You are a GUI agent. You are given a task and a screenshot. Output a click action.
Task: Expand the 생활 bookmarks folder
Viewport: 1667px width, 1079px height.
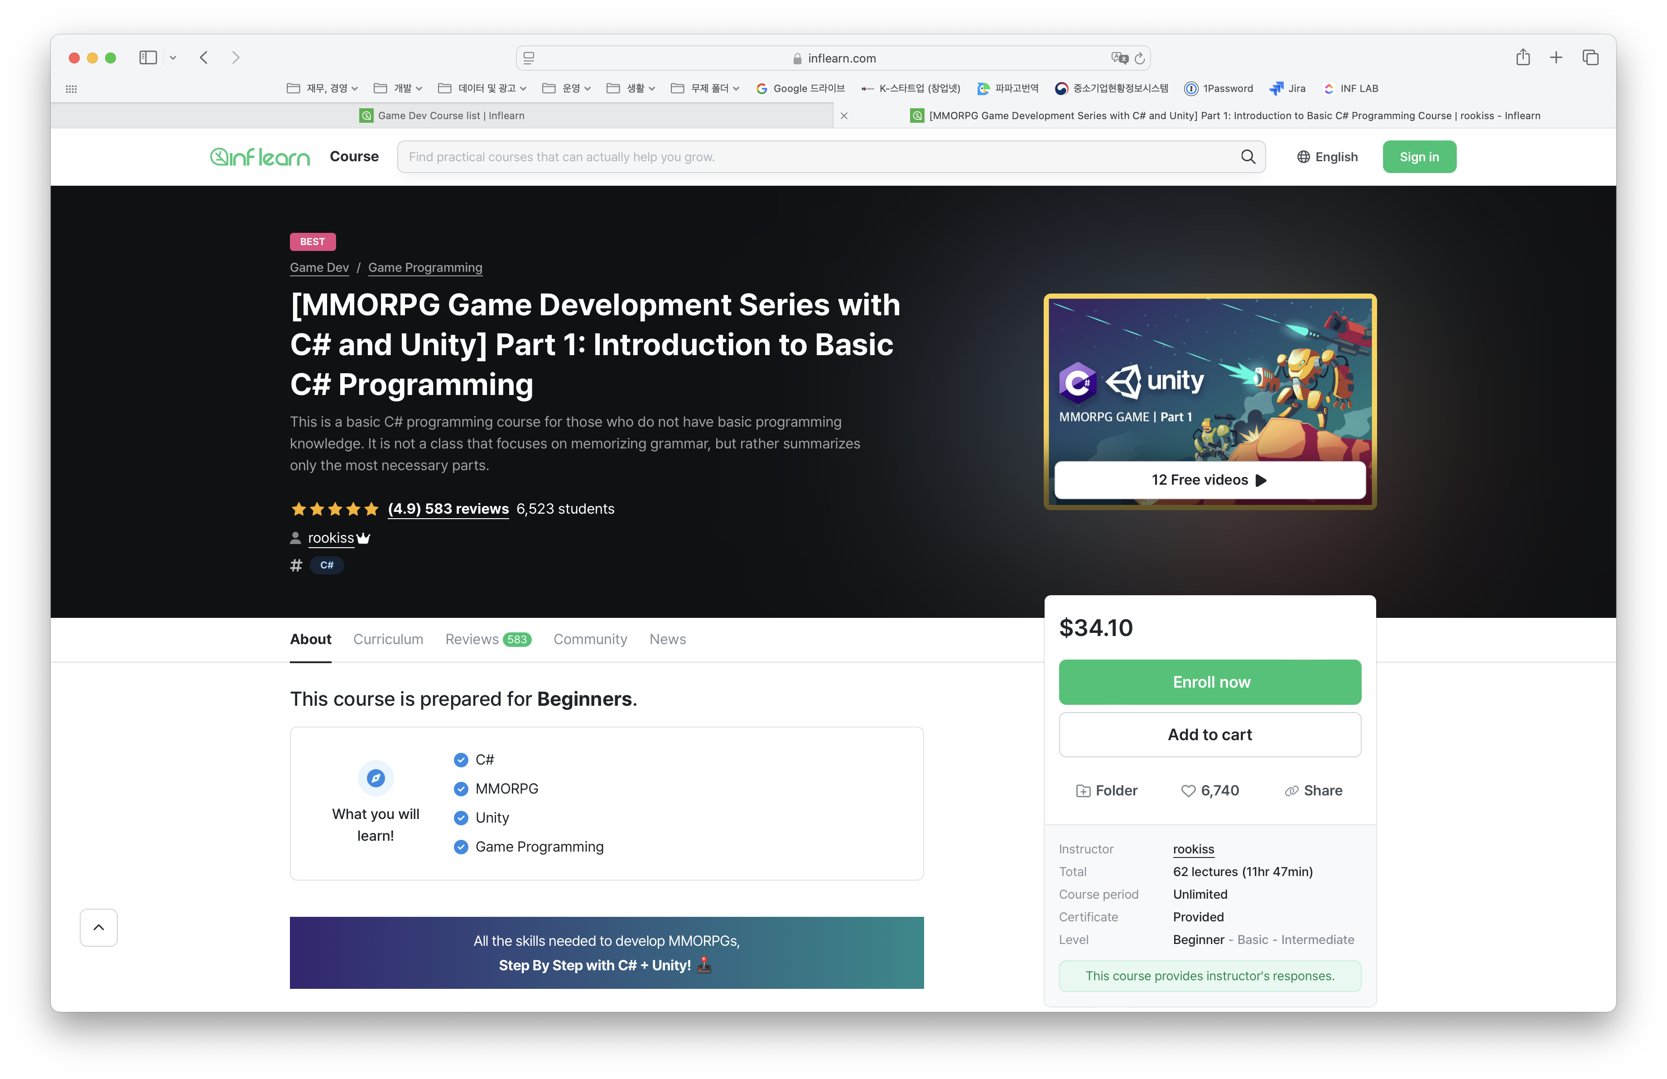click(631, 88)
